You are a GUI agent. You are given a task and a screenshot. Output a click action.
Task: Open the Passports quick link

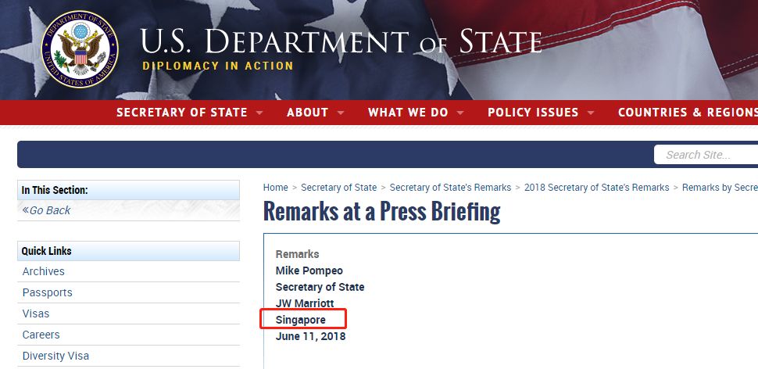point(47,292)
